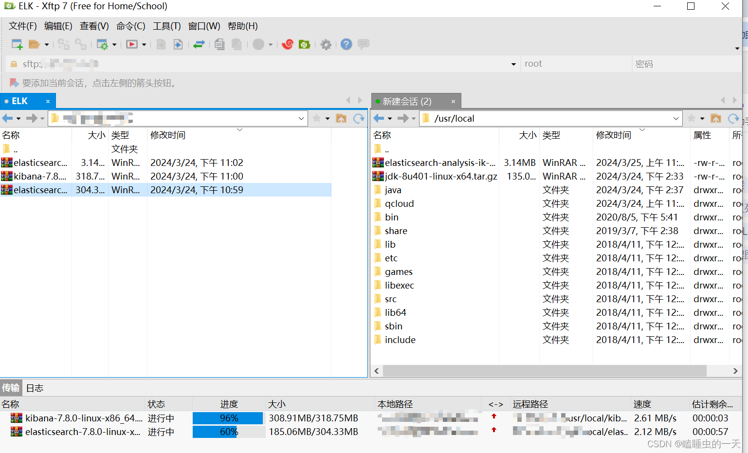Go forward in the remote /usr/local pane
The height and width of the screenshot is (453, 748).
point(403,118)
